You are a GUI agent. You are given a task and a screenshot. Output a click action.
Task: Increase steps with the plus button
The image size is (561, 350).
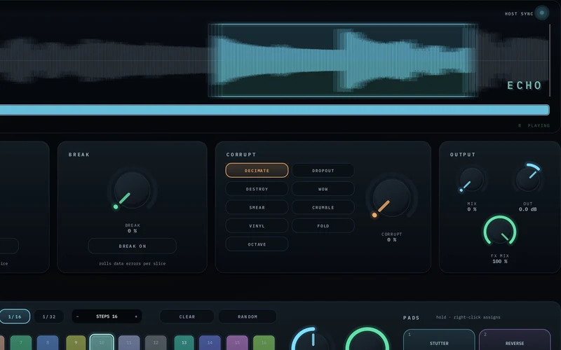pyautogui.click(x=136, y=316)
